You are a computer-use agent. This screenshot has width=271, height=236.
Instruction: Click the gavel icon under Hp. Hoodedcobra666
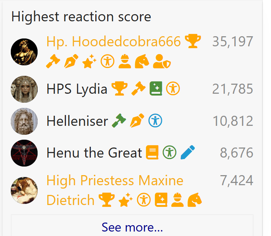[x=53, y=61]
